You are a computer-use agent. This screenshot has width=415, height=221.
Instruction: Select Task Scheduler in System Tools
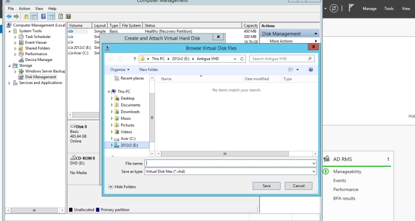pos(38,36)
